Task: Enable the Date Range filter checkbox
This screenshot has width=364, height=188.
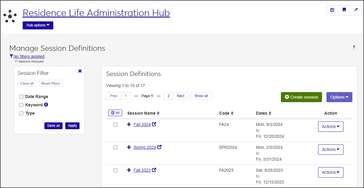Action: (x=21, y=97)
